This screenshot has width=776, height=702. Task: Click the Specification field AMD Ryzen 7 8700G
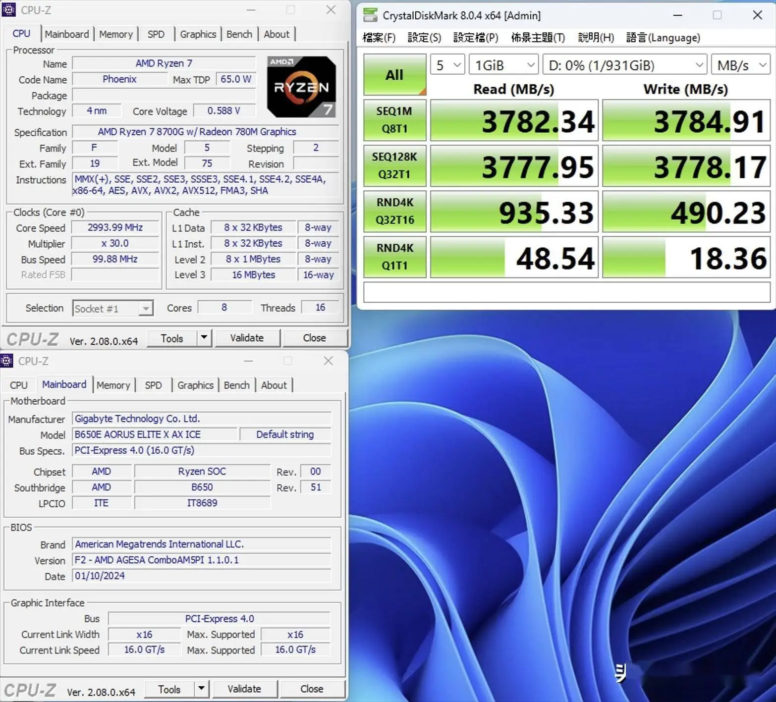(205, 132)
